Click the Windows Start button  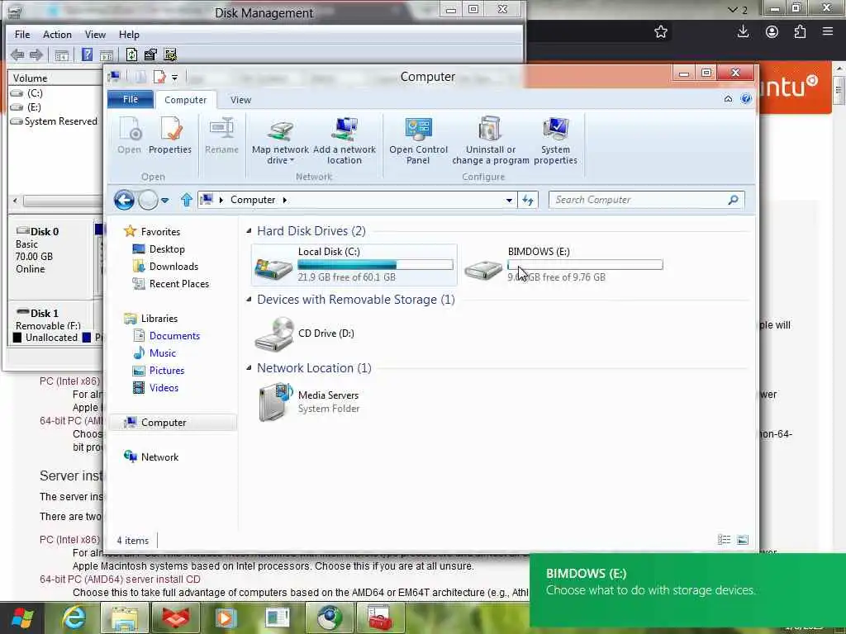(x=22, y=618)
